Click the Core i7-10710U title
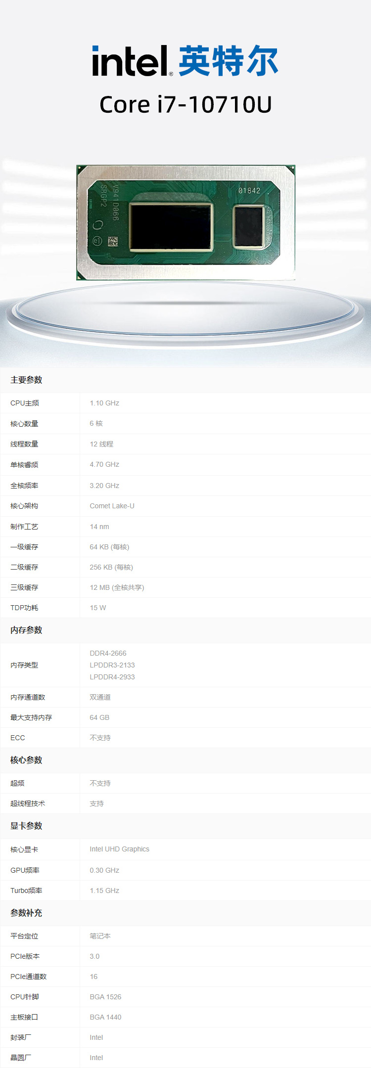Viewport: 371px width, 1068px height. click(x=185, y=104)
